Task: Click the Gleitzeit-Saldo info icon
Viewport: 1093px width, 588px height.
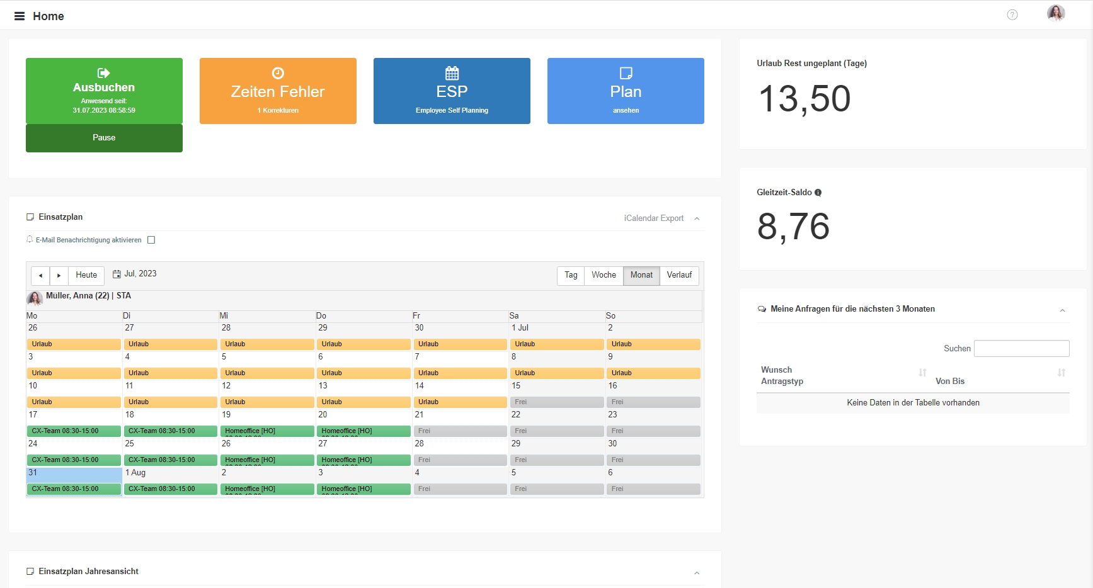Action: (818, 193)
